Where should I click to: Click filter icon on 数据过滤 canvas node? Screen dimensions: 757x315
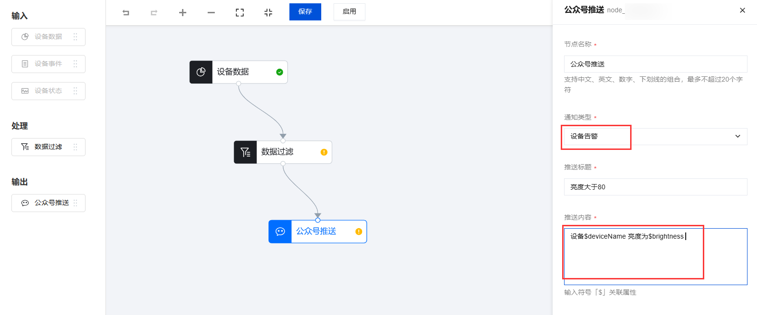245,152
